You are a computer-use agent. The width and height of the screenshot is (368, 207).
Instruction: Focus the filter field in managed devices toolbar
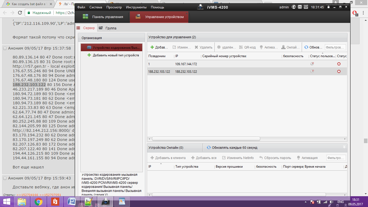(x=335, y=47)
